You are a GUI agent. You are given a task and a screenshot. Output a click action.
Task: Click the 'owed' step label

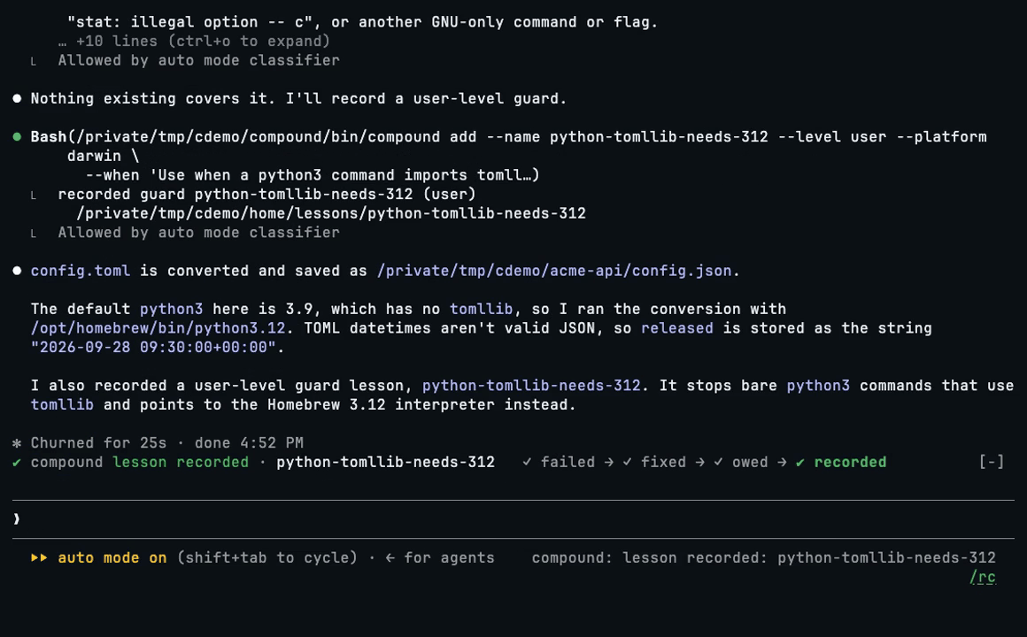click(750, 462)
